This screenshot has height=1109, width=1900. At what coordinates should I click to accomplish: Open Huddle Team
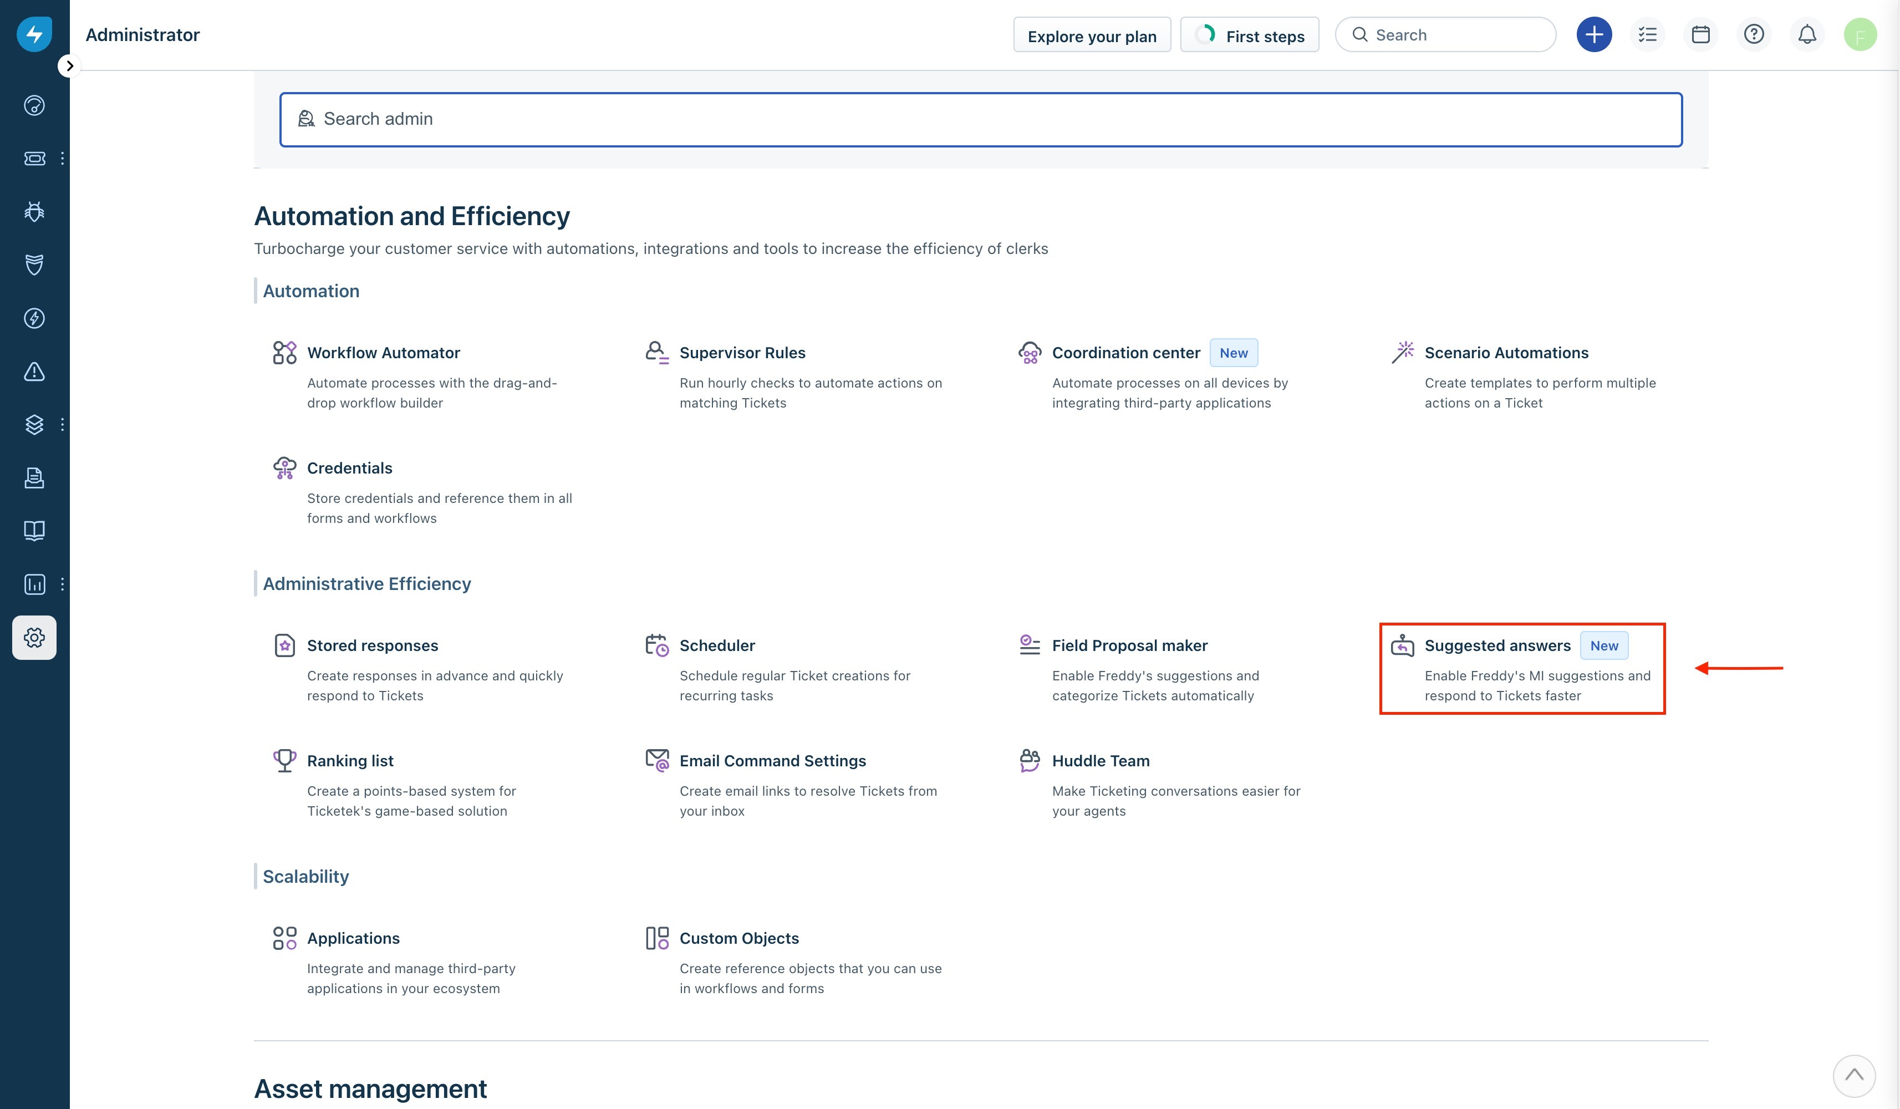coord(1101,761)
